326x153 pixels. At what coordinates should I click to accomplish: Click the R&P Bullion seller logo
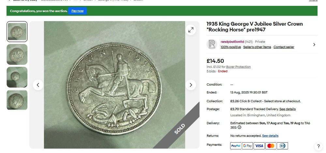point(212,44)
